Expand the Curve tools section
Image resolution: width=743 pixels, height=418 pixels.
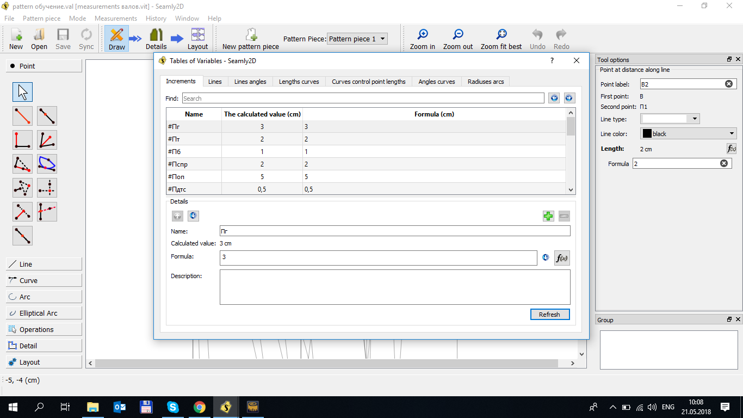point(44,280)
